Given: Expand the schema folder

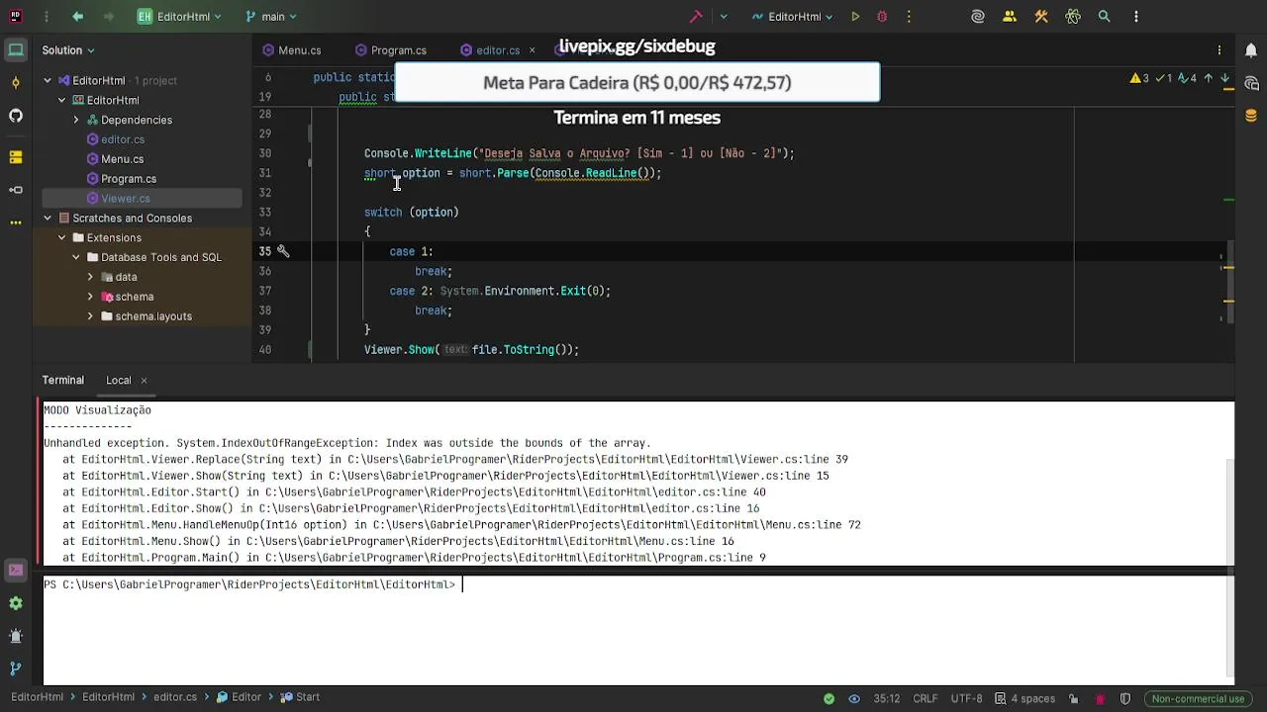Looking at the screenshot, I should 90,297.
